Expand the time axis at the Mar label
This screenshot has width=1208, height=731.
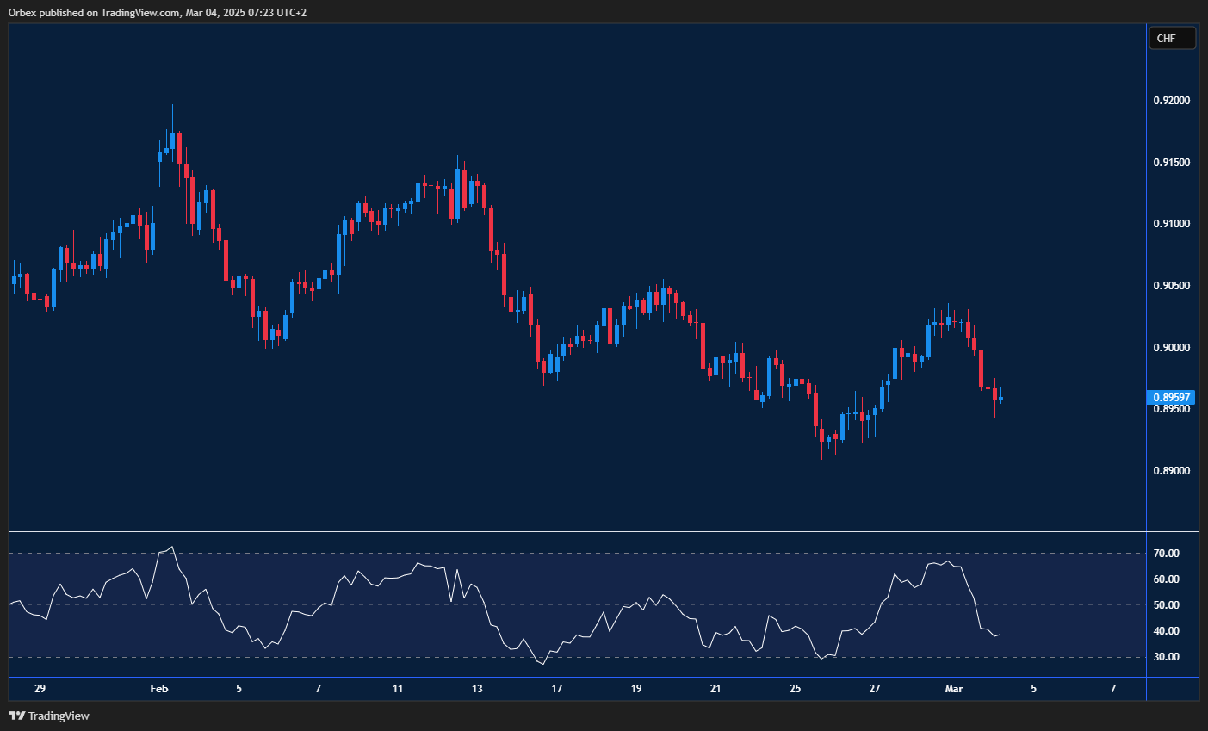coord(954,689)
